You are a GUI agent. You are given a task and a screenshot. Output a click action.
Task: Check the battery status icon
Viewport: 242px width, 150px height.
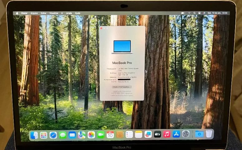click(183, 13)
